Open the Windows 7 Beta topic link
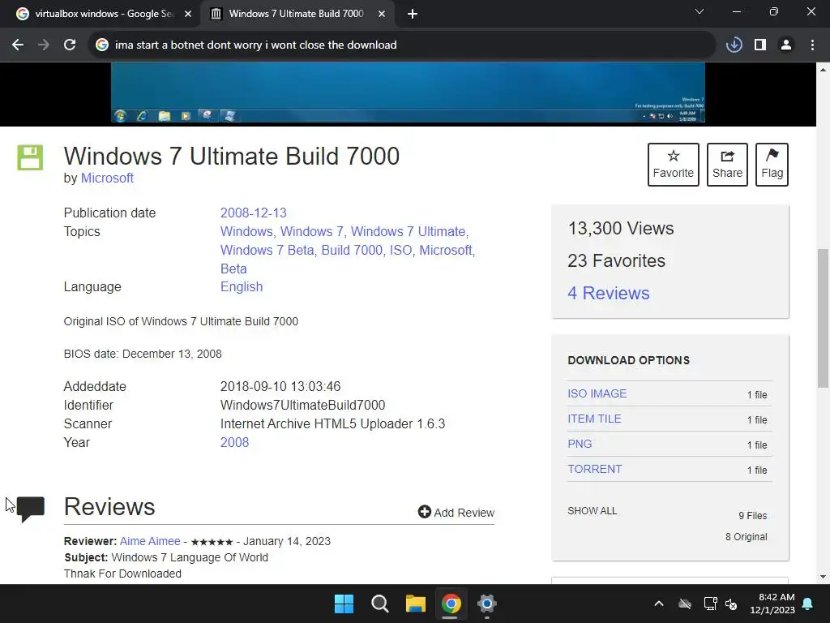830x623 pixels. click(x=267, y=250)
